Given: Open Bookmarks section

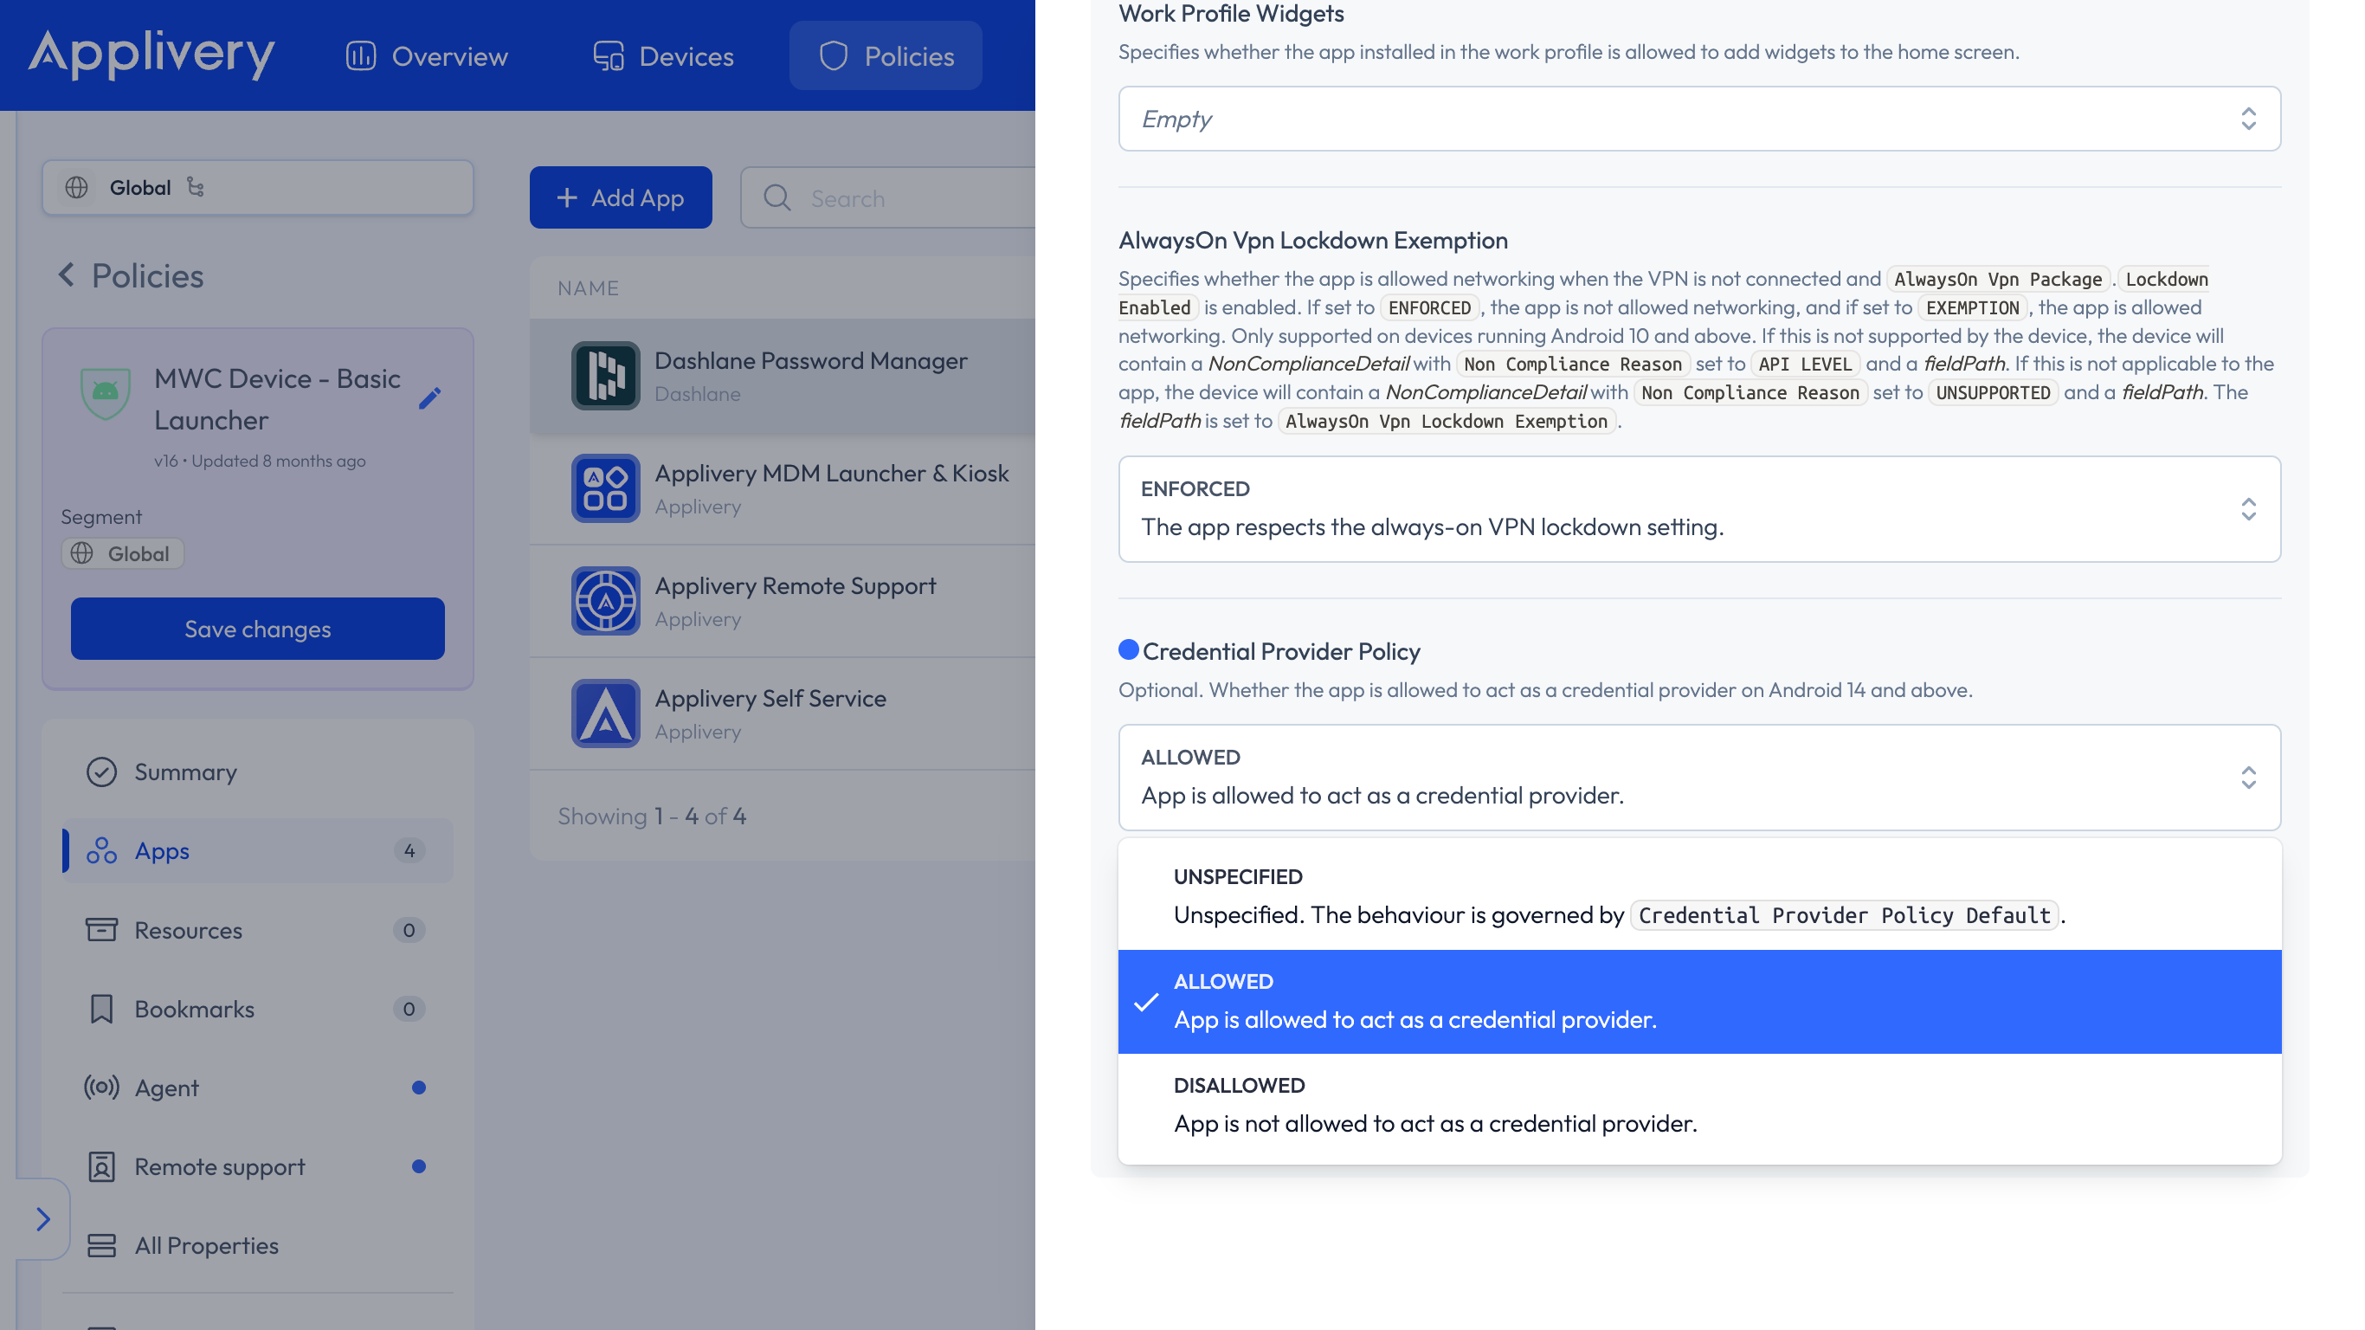Looking at the screenshot, I should [x=258, y=1009].
